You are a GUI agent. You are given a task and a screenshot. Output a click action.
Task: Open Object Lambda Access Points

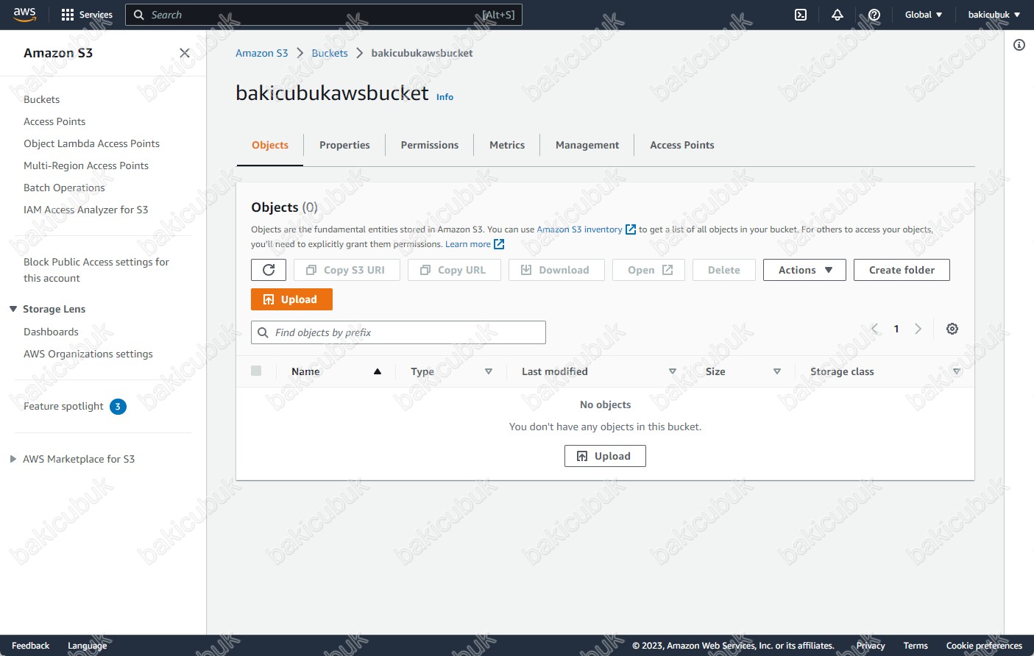[x=91, y=143]
